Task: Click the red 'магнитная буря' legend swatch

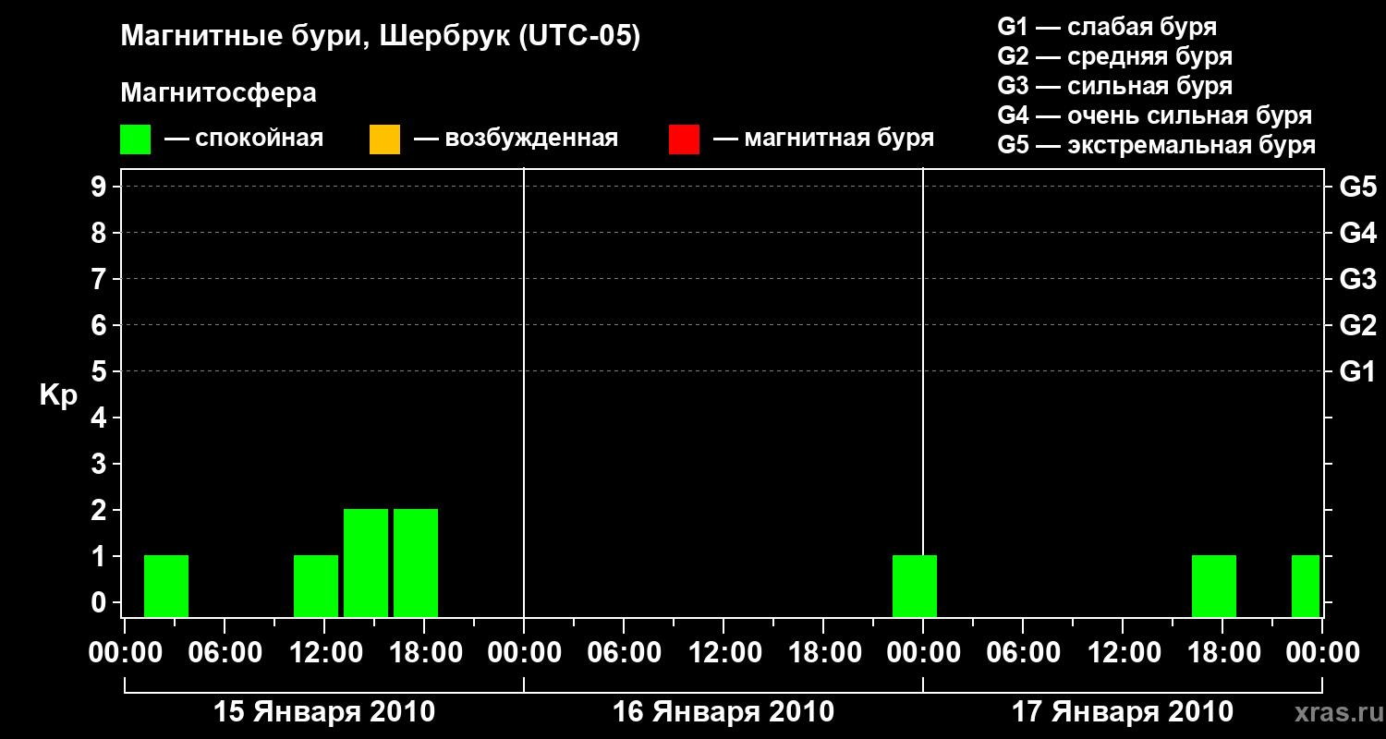Action: pos(684,139)
